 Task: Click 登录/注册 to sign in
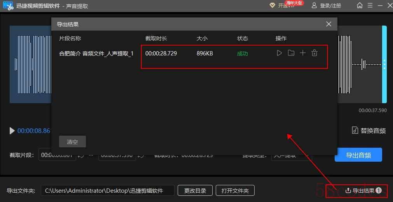point(326,5)
